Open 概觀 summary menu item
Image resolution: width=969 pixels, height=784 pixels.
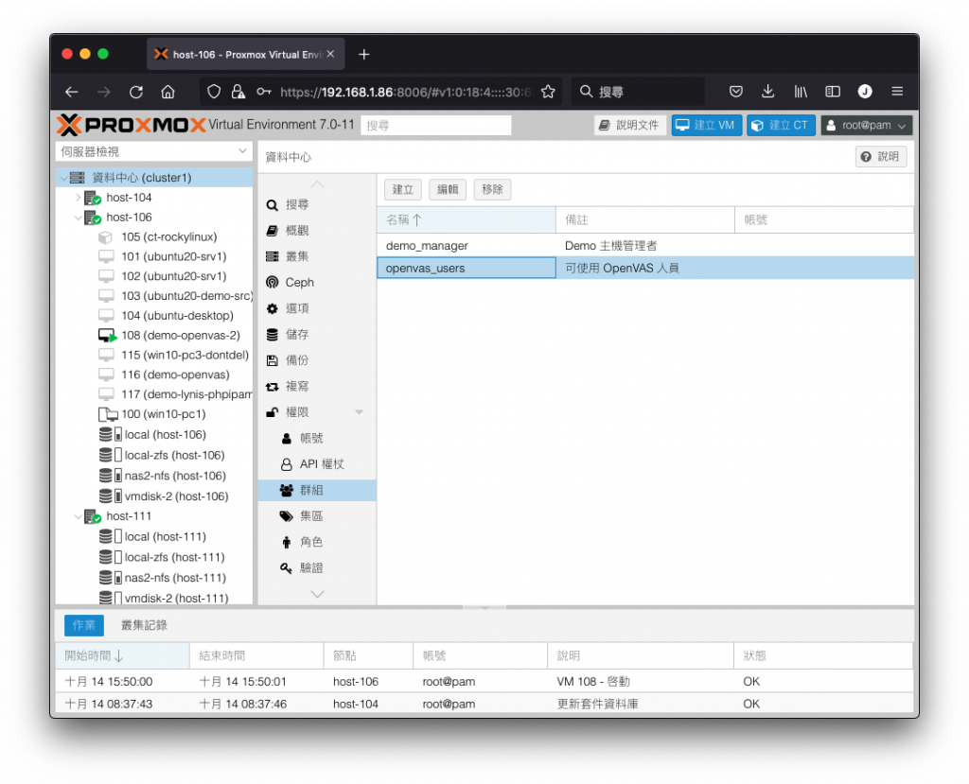coord(317,231)
